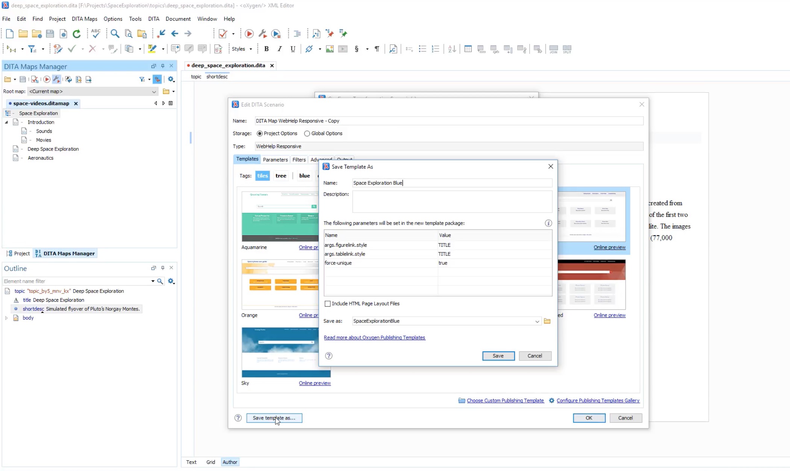Click Save in Save Template As dialog
This screenshot has height=471, width=790.
point(498,356)
